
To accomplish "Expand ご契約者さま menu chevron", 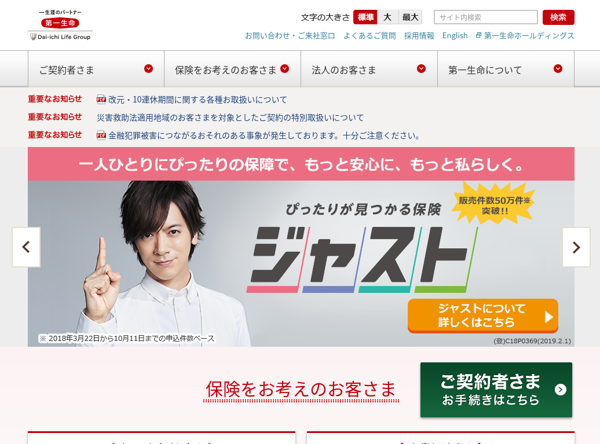I will pos(148,69).
